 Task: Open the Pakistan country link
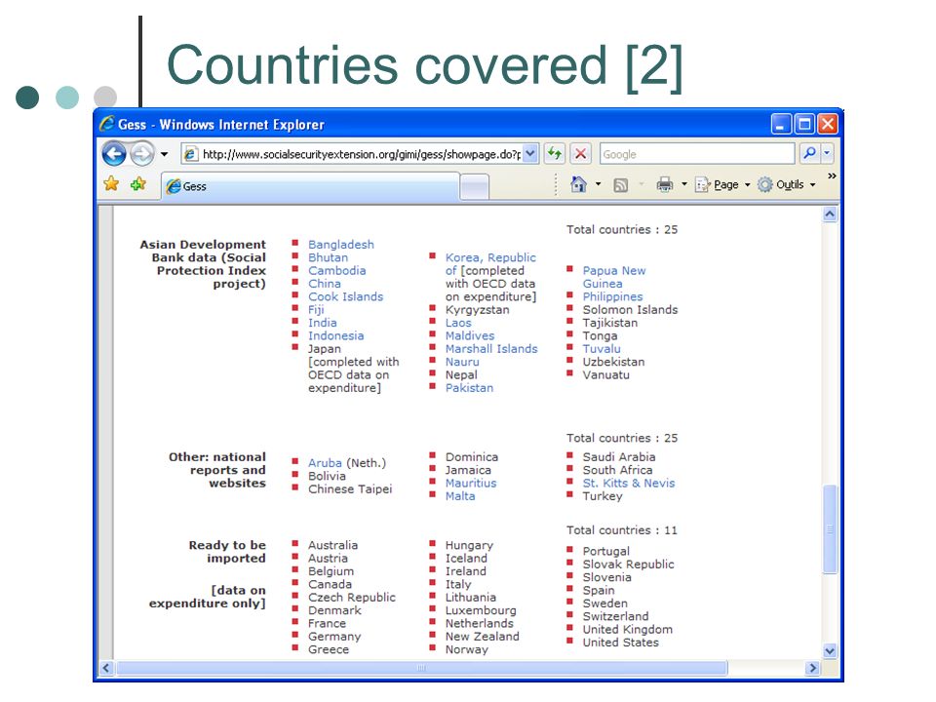click(x=469, y=388)
